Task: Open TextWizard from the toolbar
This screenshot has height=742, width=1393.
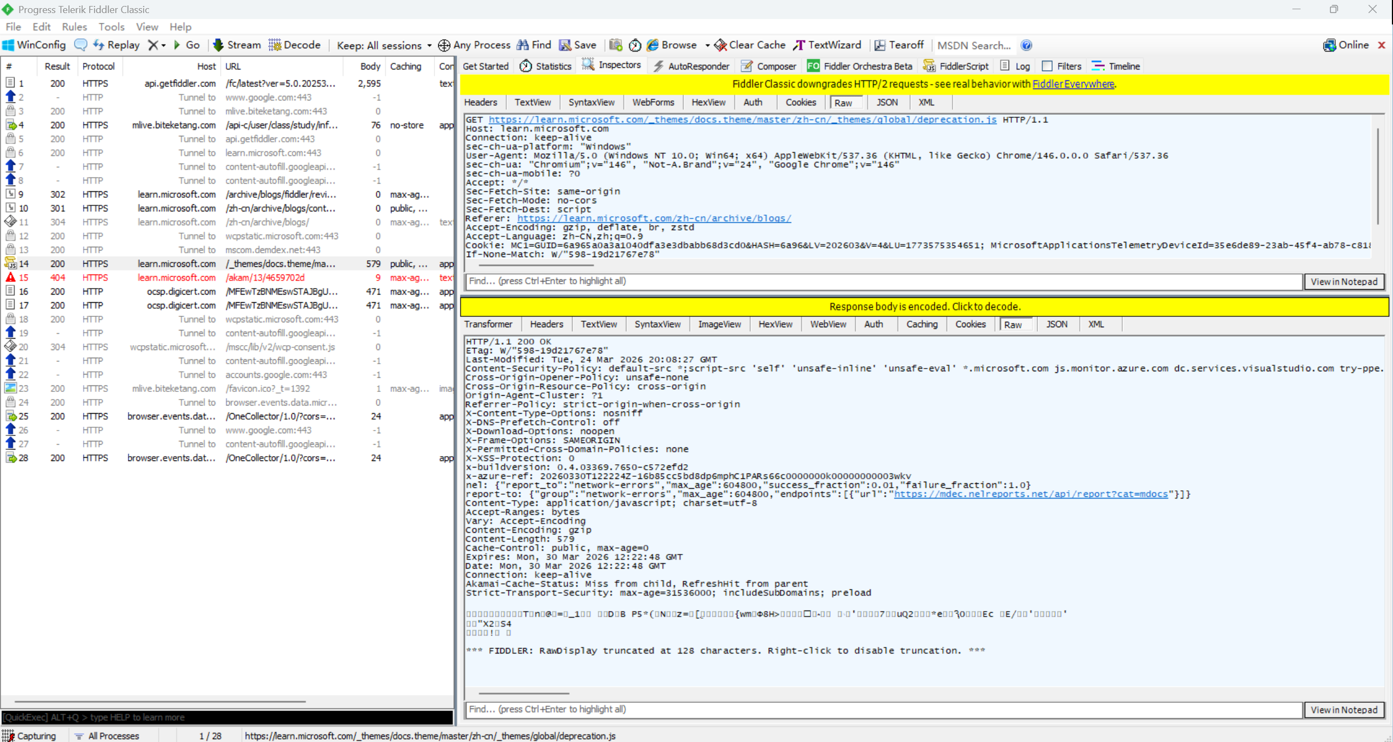Action: pos(828,45)
